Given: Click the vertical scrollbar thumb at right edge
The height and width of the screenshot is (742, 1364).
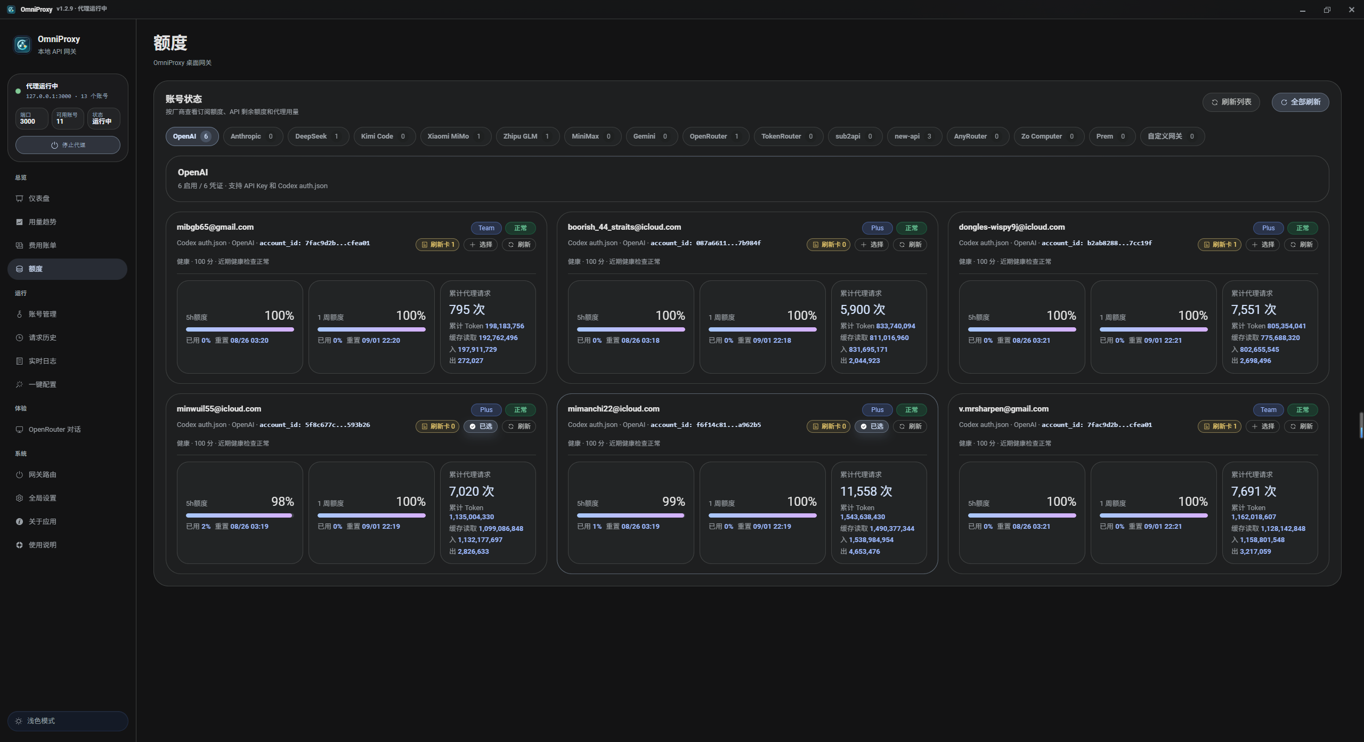Looking at the screenshot, I should tap(1361, 425).
